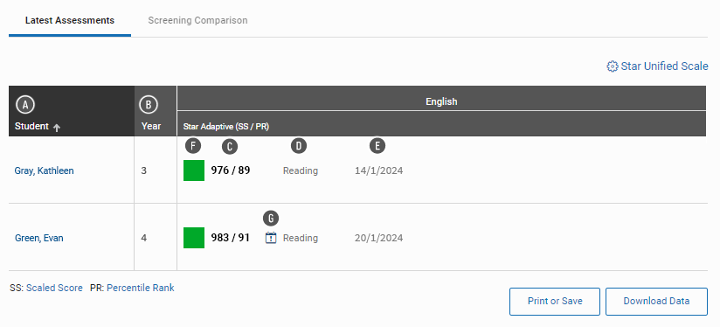This screenshot has height=327, width=720.
Task: Click the circled B annotation marker
Action: (149, 105)
